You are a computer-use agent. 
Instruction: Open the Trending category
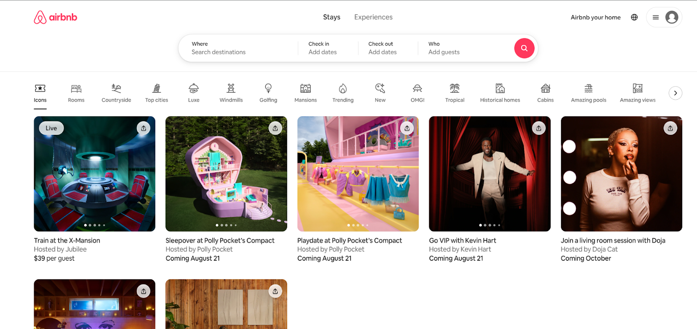(343, 93)
